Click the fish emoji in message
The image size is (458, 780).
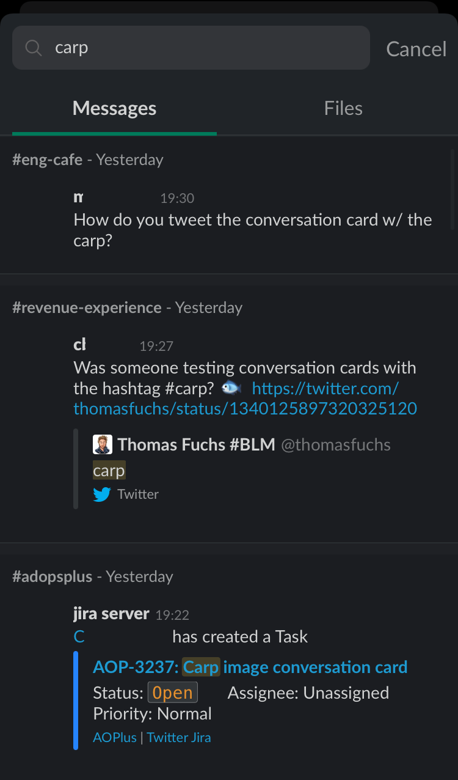[231, 388]
